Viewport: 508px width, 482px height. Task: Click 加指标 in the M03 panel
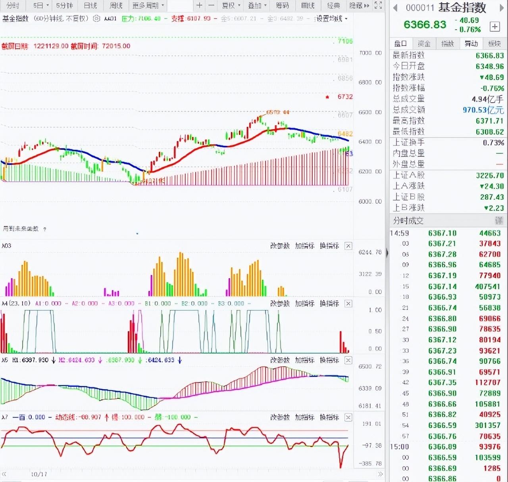coord(304,246)
